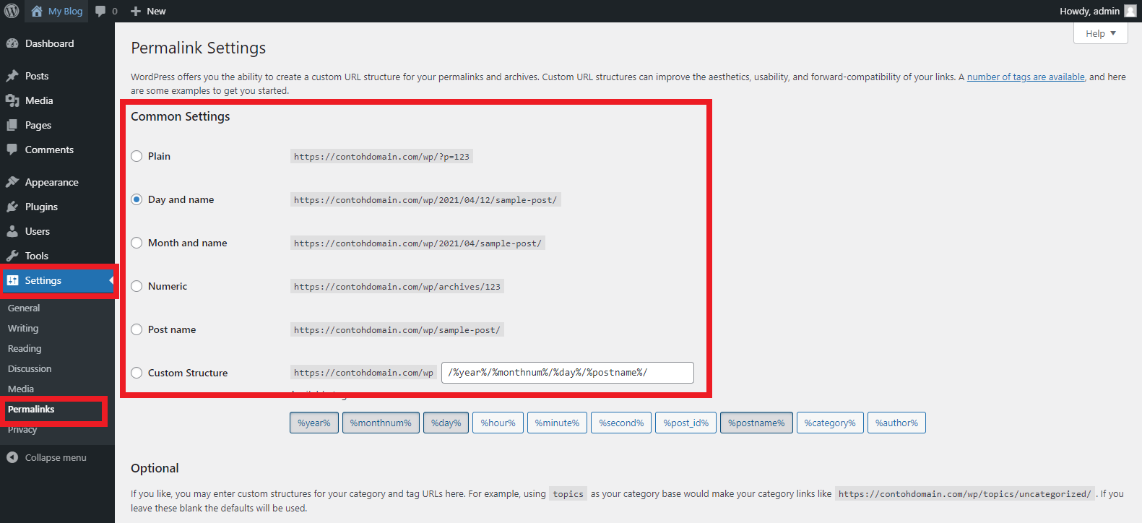
Task: Click the Posts pushpin icon
Action: [x=12, y=76]
